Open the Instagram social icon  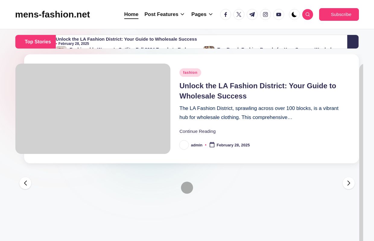pos(265,14)
